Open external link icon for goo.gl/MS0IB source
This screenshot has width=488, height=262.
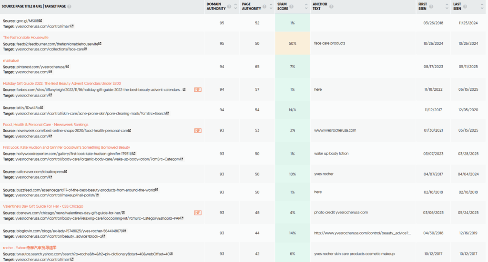click(x=41, y=21)
